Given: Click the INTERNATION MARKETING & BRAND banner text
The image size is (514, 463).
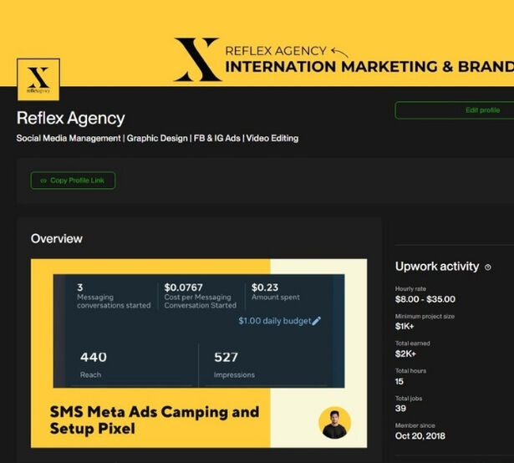Looking at the screenshot, I should pos(368,68).
